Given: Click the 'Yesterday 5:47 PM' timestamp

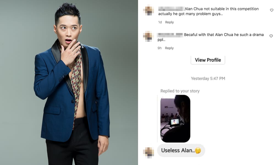Looking at the screenshot, I should [208, 79].
